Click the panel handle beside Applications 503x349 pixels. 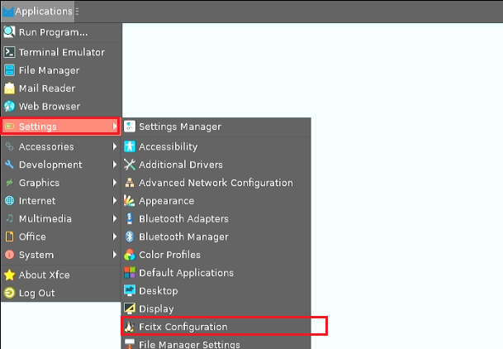[77, 12]
